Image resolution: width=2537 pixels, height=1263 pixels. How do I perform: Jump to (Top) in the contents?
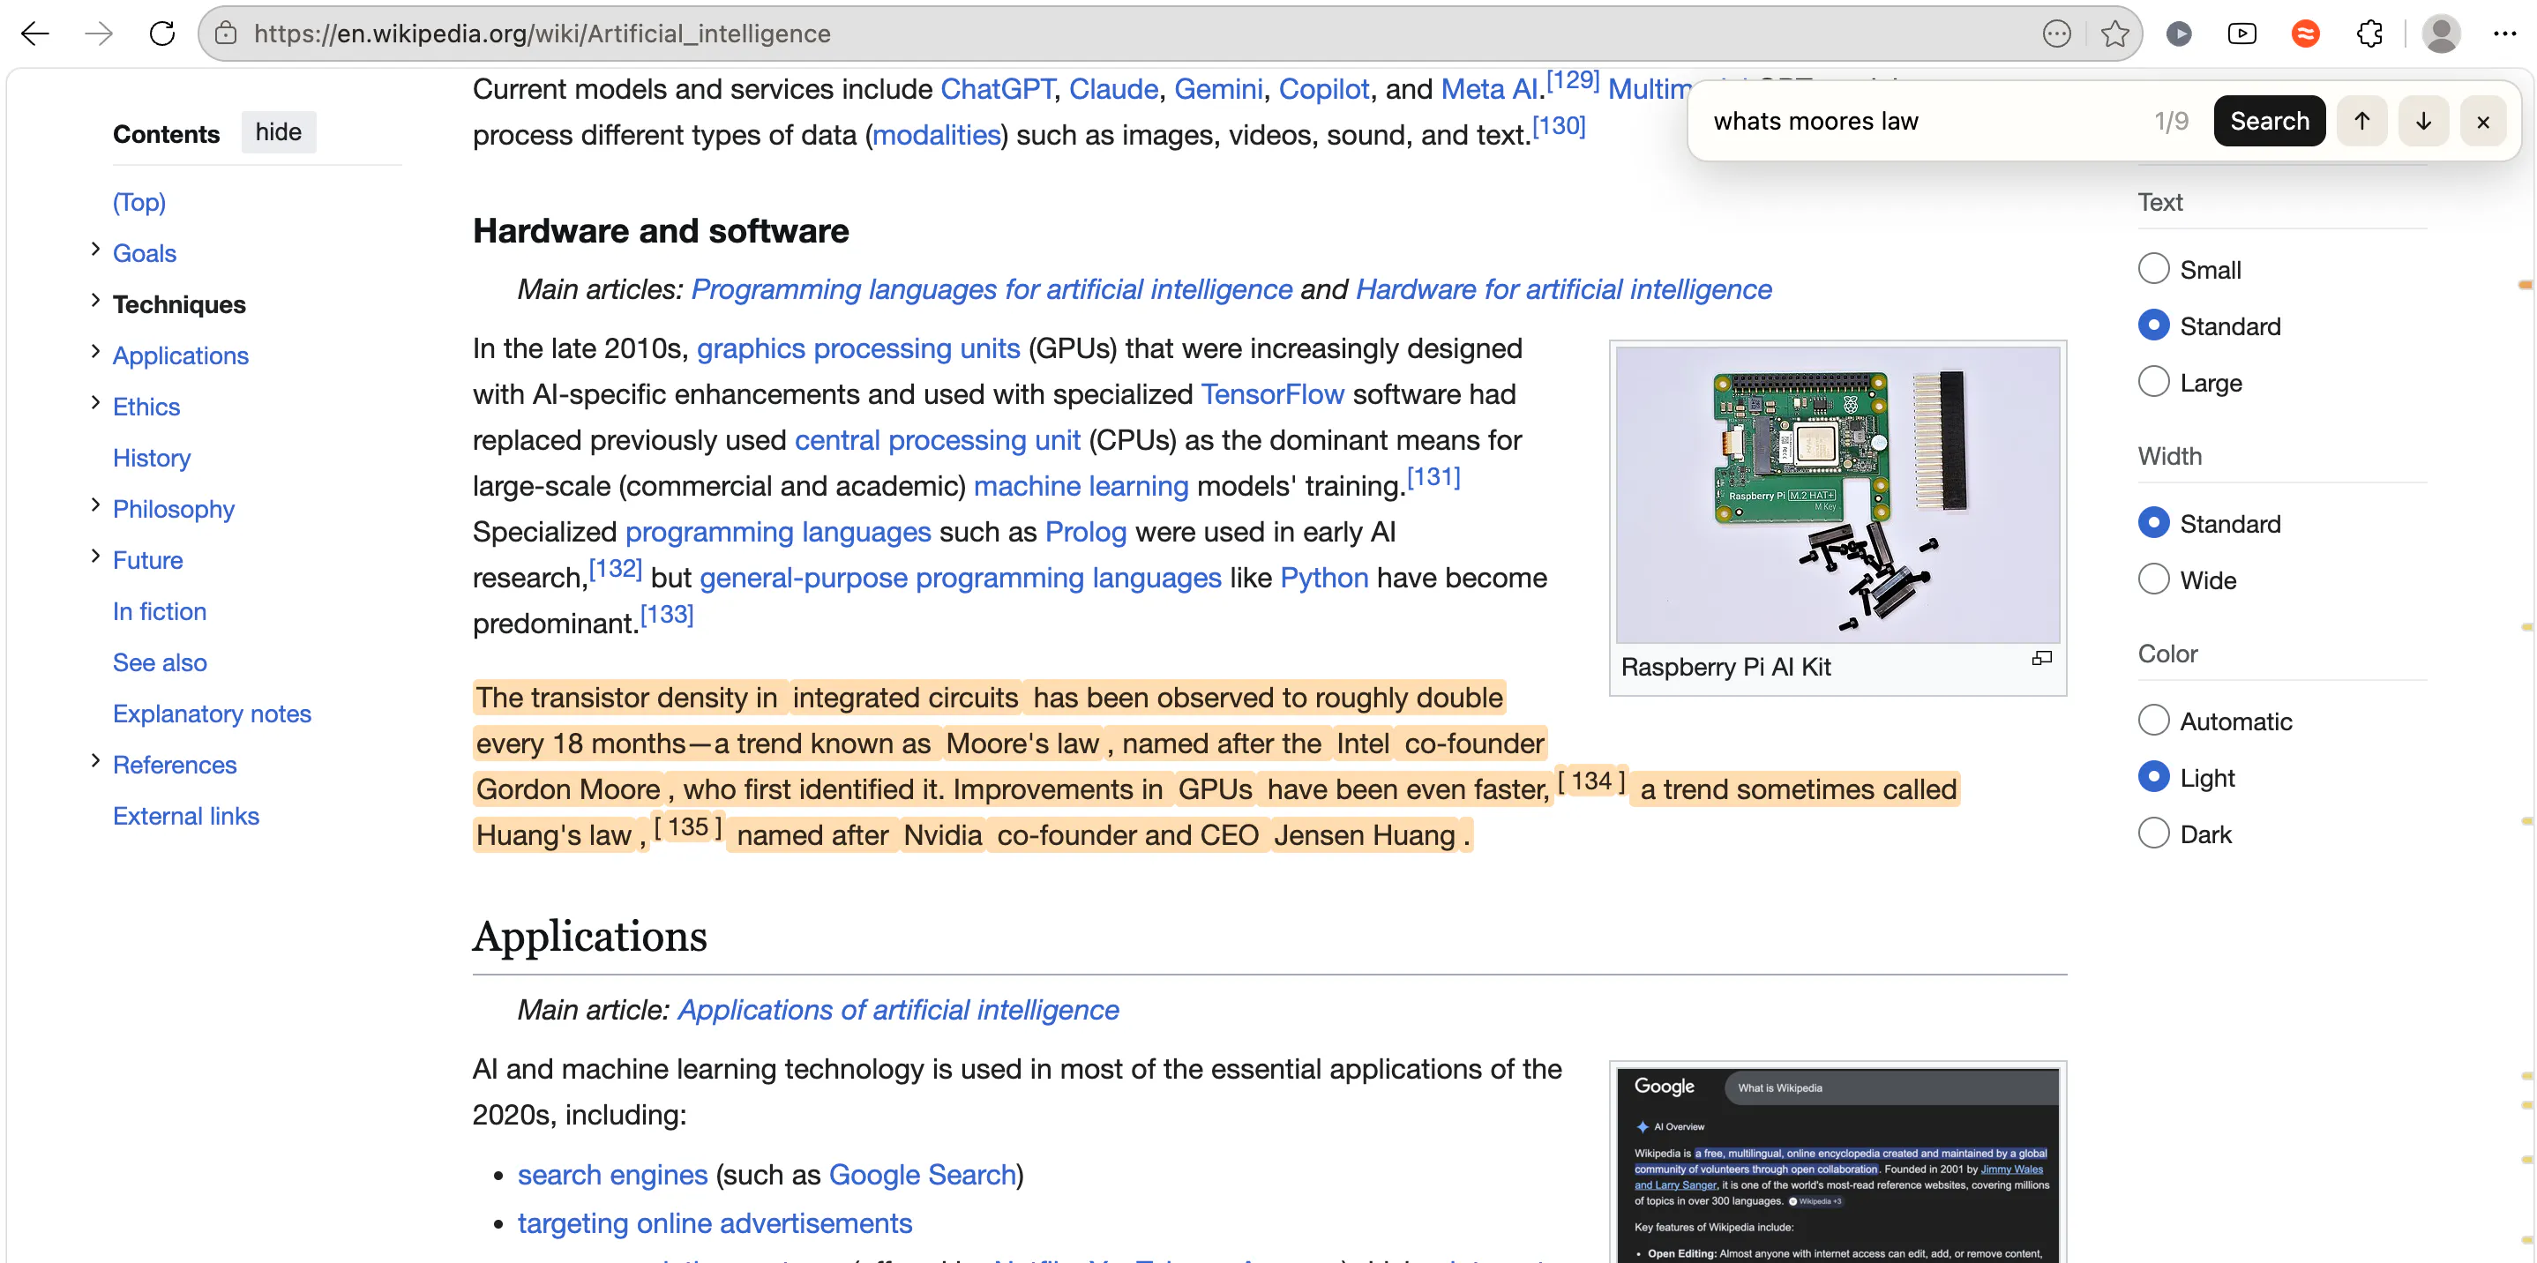[138, 202]
